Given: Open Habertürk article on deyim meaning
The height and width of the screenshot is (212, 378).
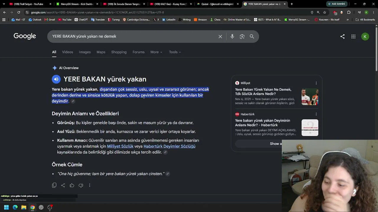Looking at the screenshot, I should (263, 123).
